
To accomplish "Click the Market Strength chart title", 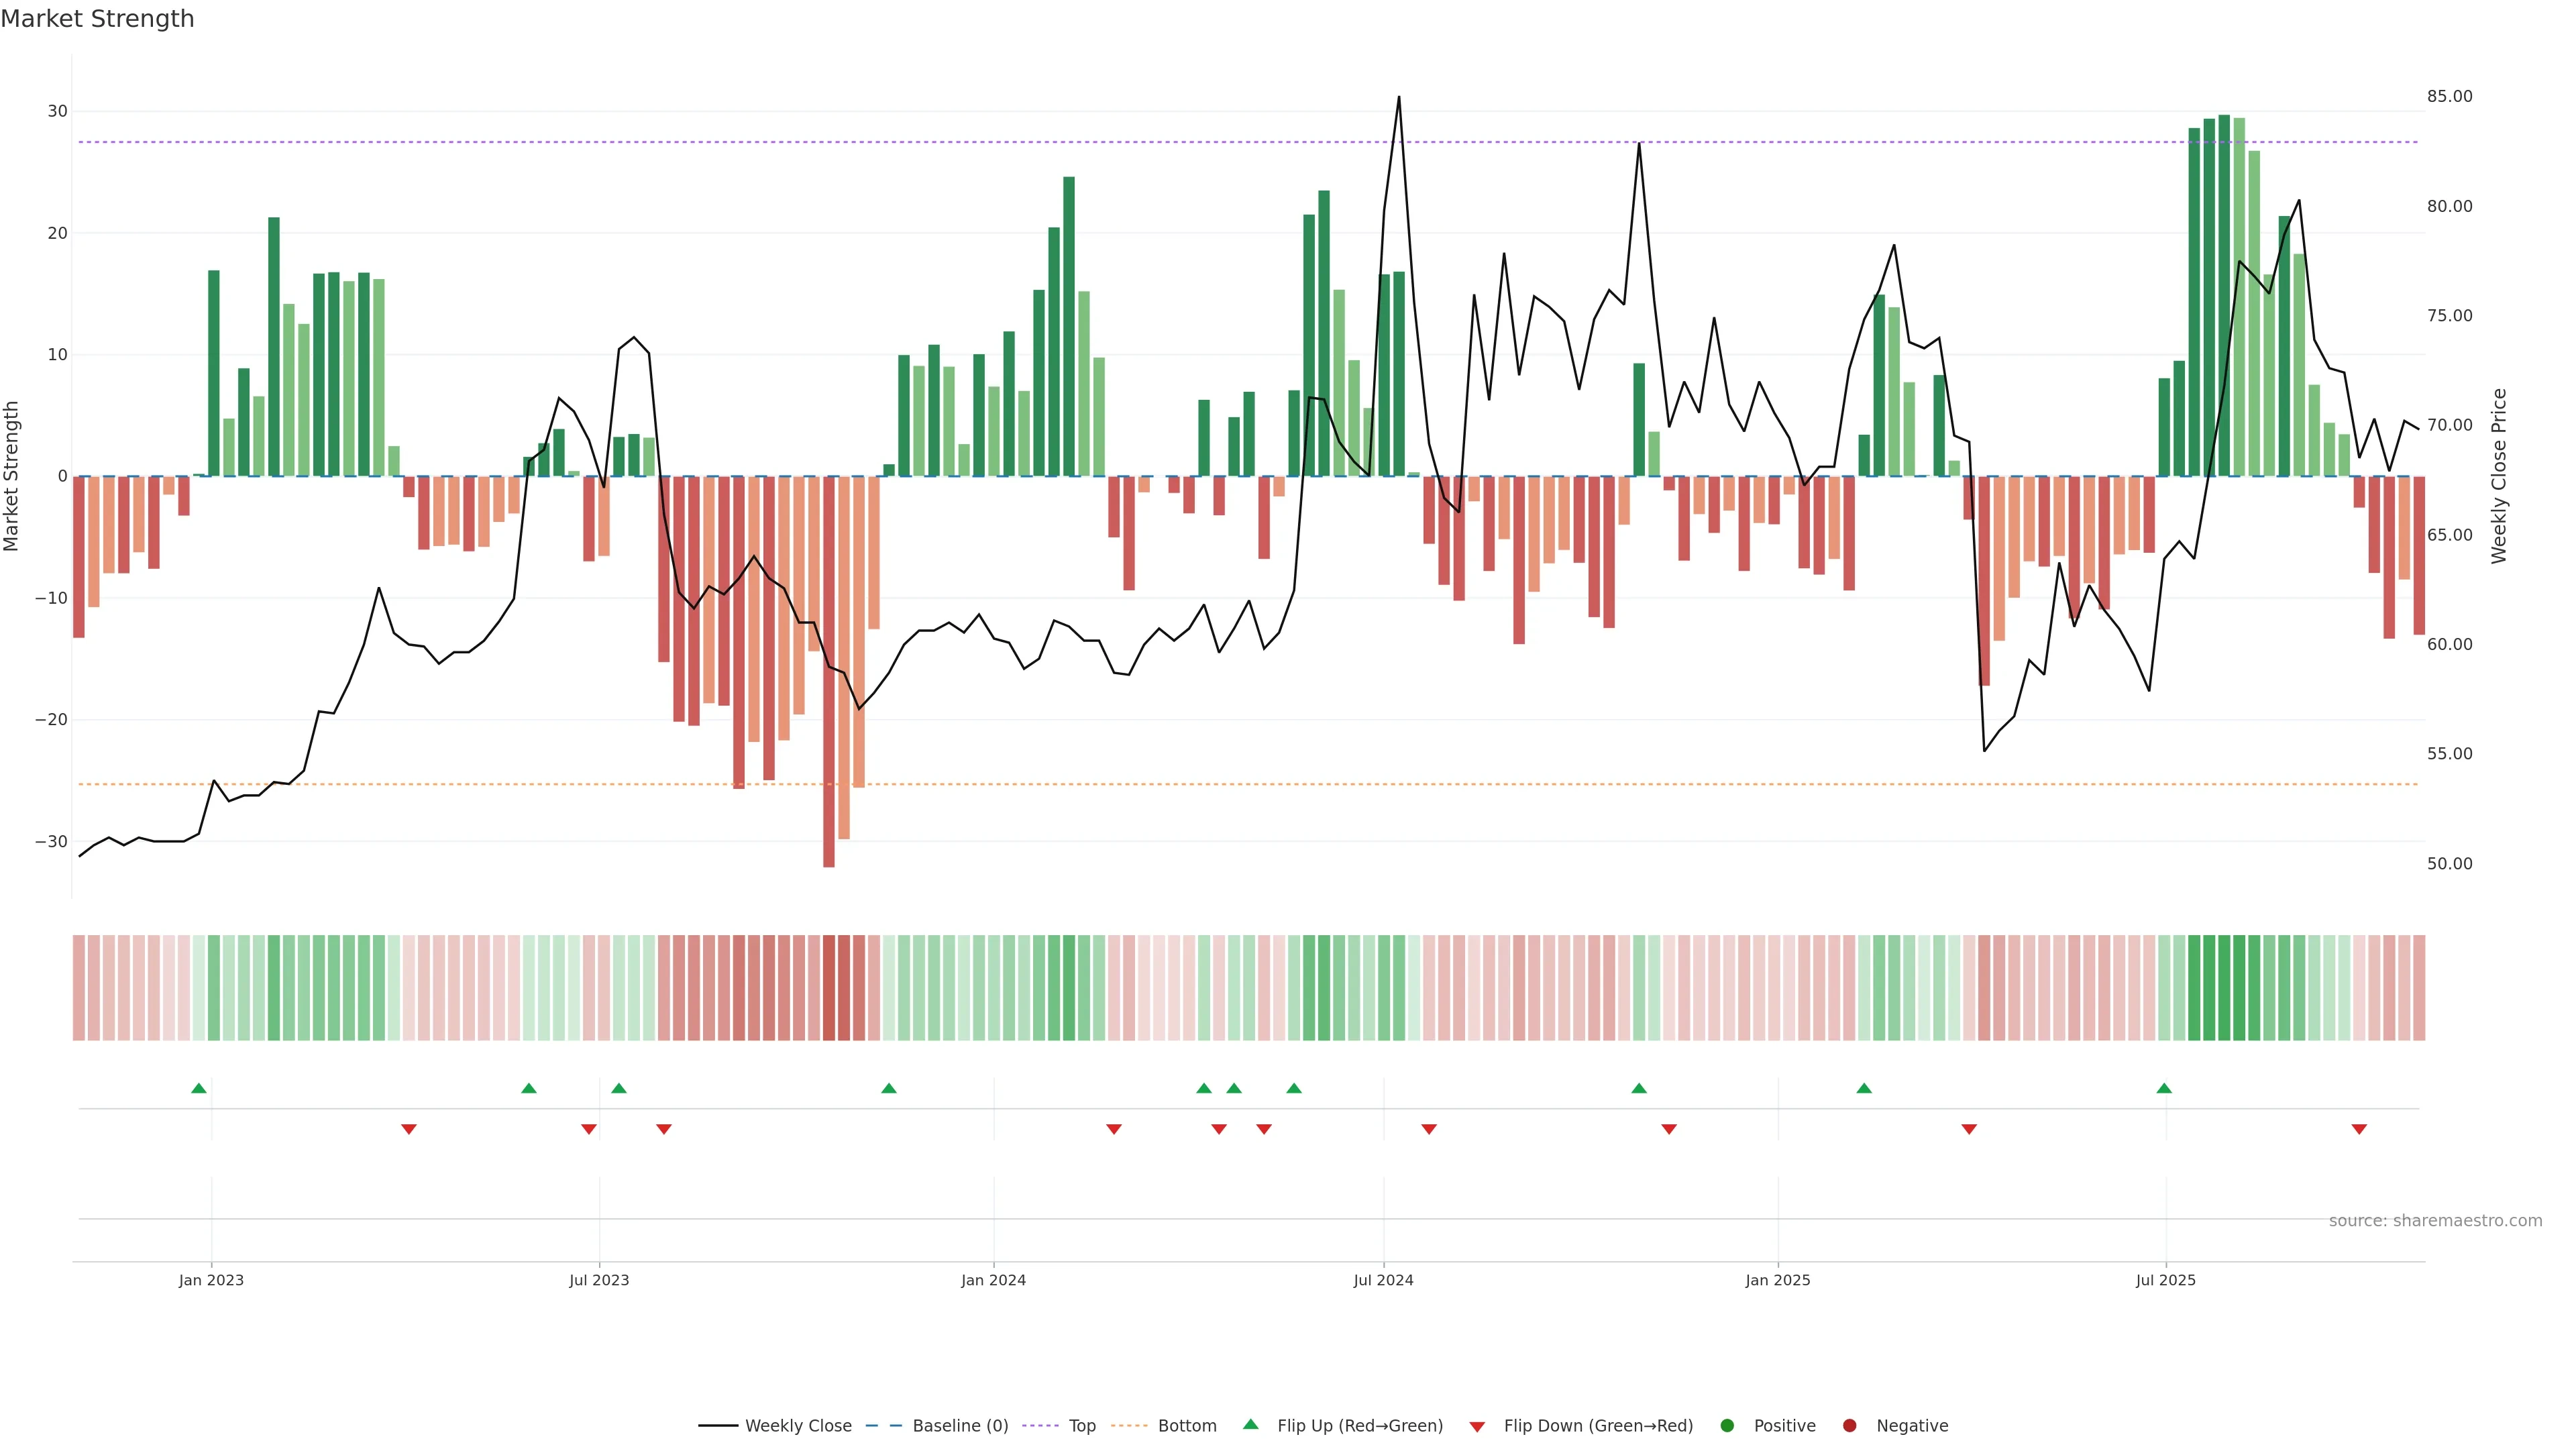I will [98, 19].
